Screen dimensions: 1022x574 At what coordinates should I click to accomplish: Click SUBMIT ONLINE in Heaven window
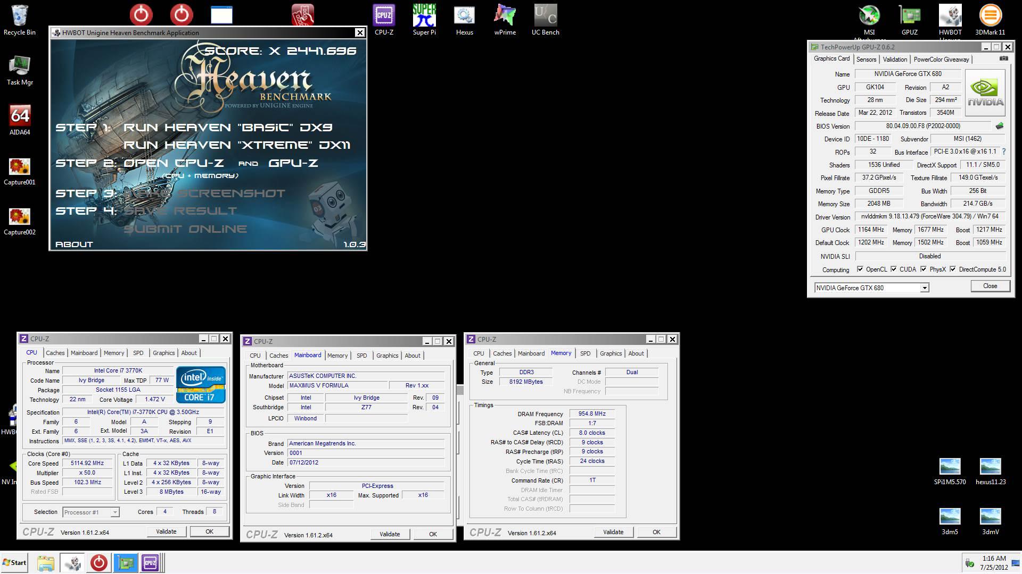(x=185, y=229)
